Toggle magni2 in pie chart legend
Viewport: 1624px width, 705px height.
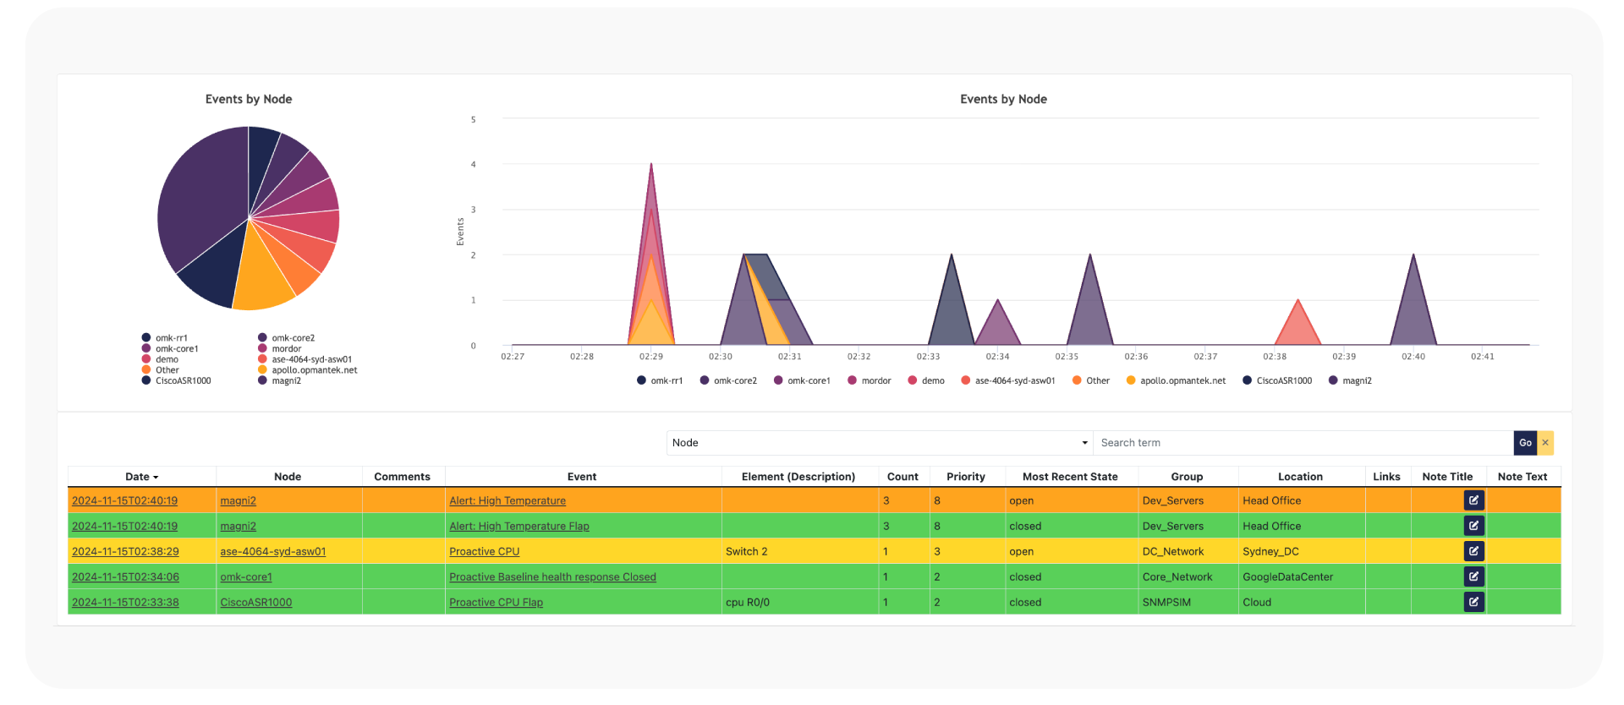click(280, 380)
